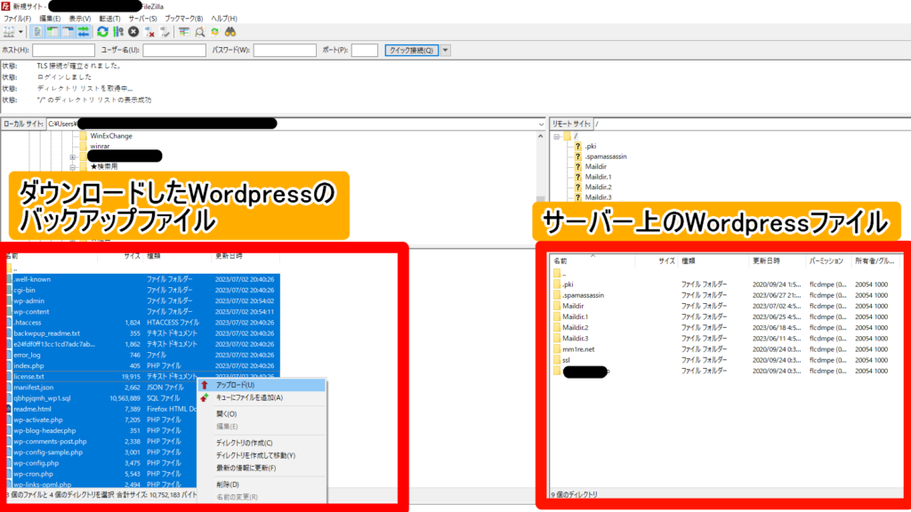Click the WinExChange folder icon in local tree

(83, 136)
